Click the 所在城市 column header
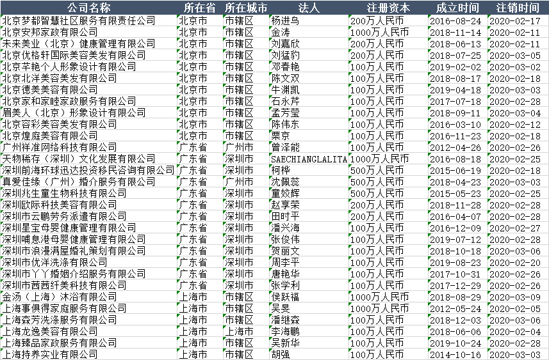This screenshot has height=360, width=549. [x=246, y=7]
